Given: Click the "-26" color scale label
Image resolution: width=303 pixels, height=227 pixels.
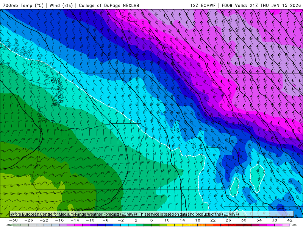Looking at the screenshot, I should pos(29,220).
